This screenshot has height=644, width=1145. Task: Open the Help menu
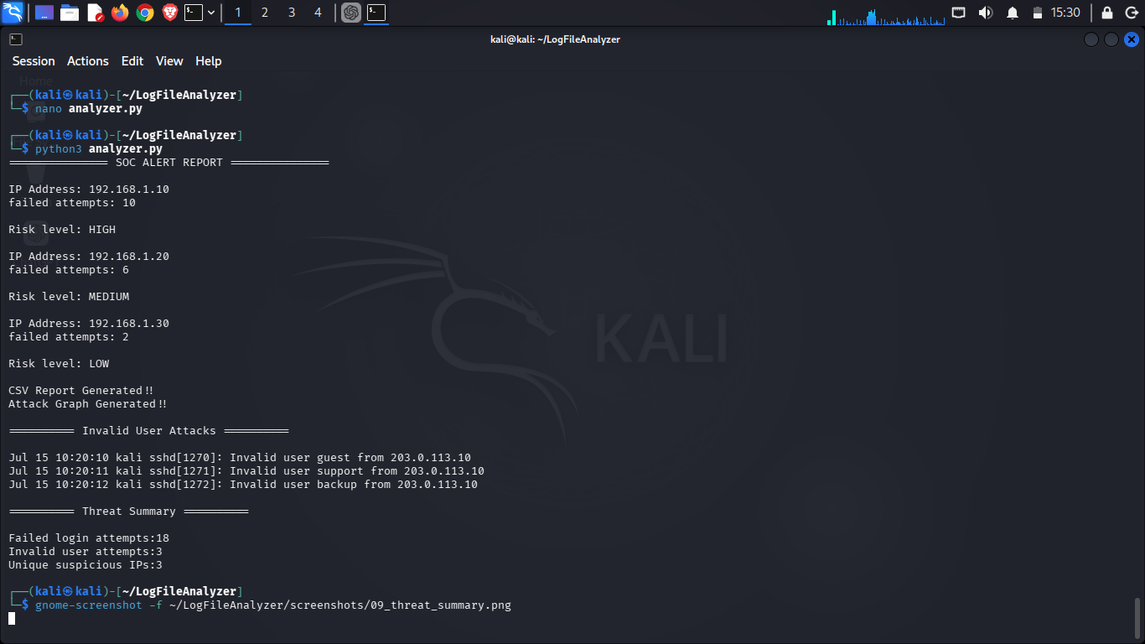click(209, 61)
